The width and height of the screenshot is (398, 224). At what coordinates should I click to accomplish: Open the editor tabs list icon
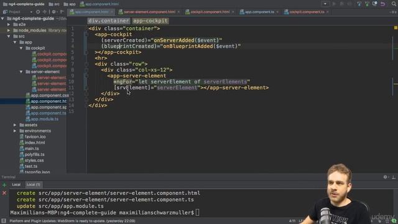pos(393,12)
